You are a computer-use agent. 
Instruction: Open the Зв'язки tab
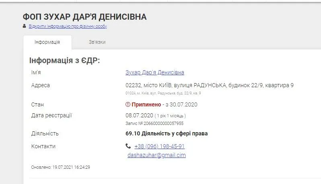pos(97,42)
